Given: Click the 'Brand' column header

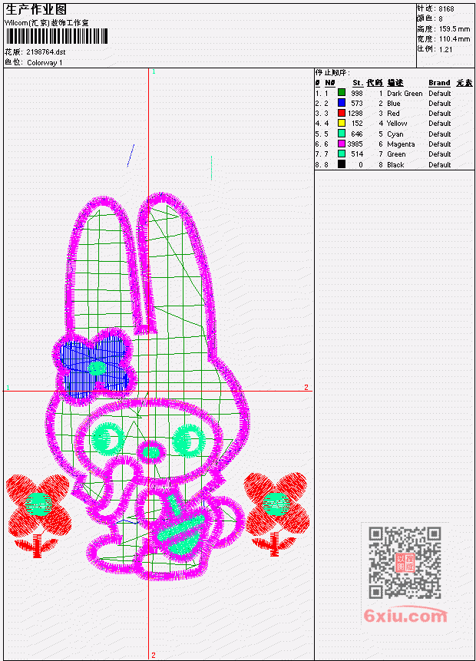Looking at the screenshot, I should pyautogui.click(x=439, y=83).
